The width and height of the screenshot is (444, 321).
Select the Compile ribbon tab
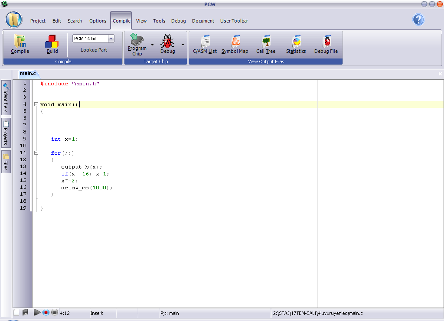[x=121, y=21]
